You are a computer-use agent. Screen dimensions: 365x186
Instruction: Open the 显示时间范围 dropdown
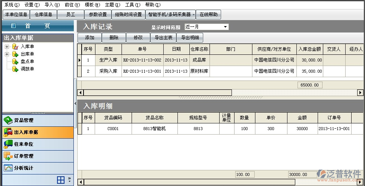pyautogui.click(x=225, y=27)
